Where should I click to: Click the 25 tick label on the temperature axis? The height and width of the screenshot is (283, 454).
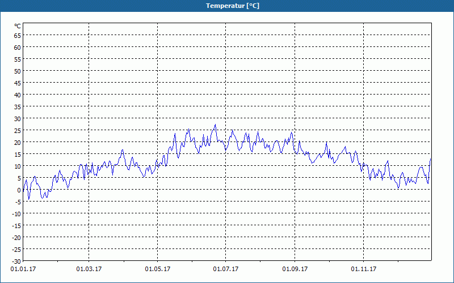click(x=18, y=130)
